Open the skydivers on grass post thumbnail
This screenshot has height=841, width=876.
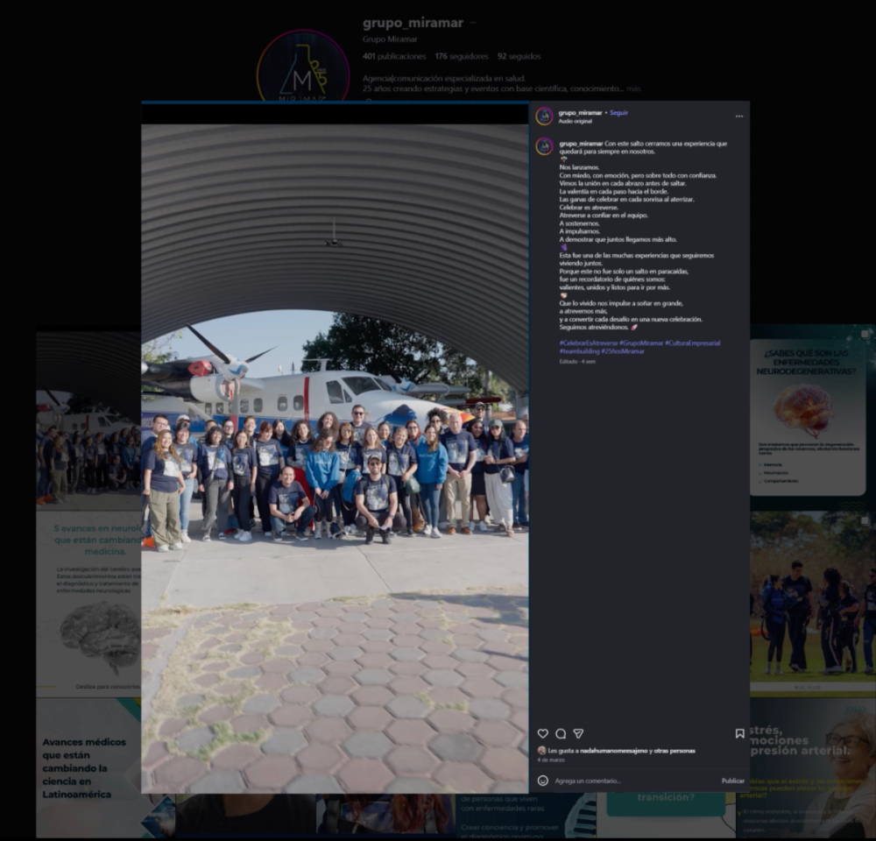pyautogui.click(x=813, y=604)
